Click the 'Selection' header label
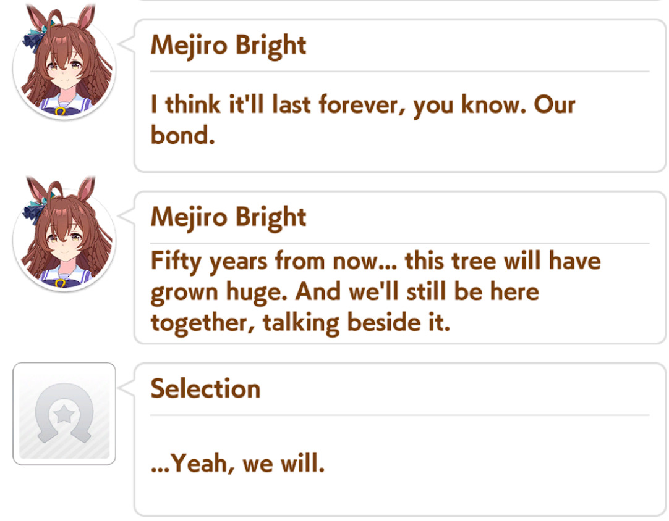Image resolution: width=669 pixels, height=521 pixels. click(x=205, y=388)
